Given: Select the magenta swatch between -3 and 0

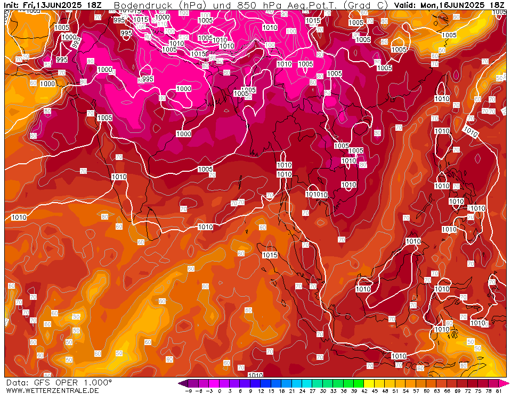Looking at the screenshot, I should pyautogui.click(x=214, y=383).
